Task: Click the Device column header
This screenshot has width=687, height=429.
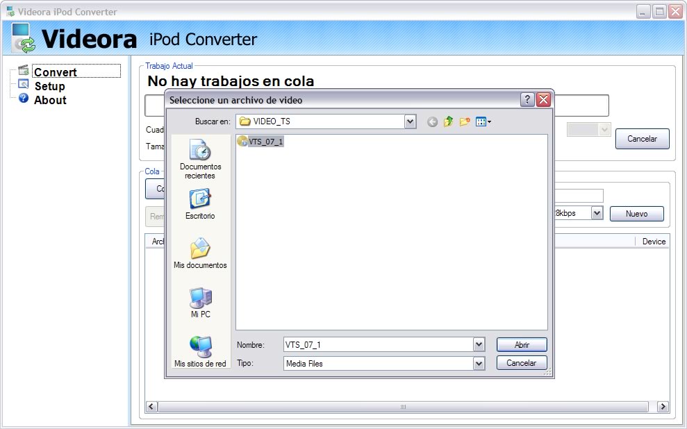Action: [x=653, y=241]
